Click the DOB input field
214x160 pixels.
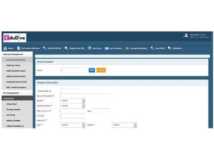(x=72, y=111)
